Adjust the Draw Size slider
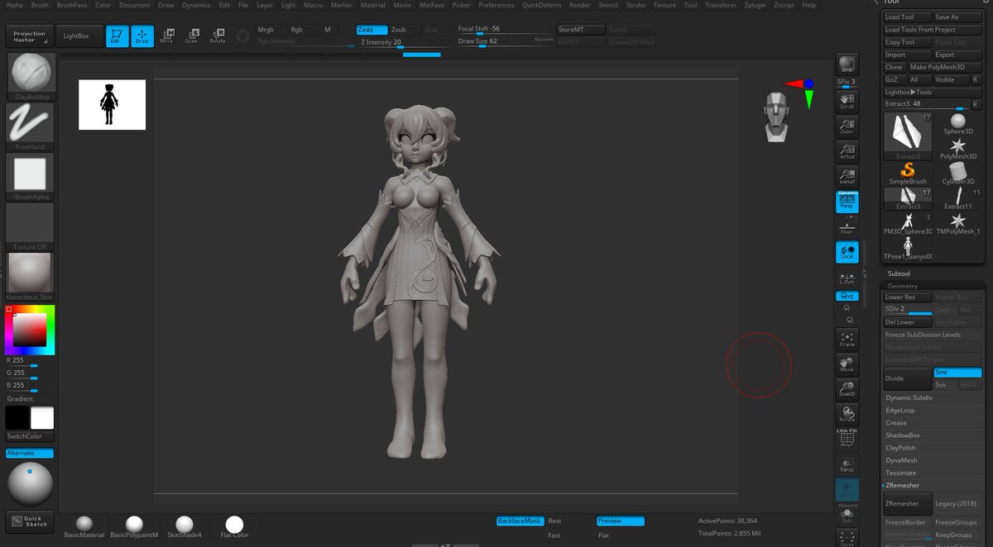The height and width of the screenshot is (547, 993). pos(506,40)
